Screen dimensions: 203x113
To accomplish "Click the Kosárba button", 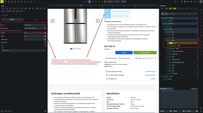I will [x=124, y=53].
